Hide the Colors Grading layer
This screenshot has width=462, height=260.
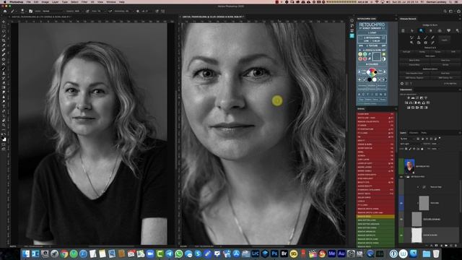[401, 220]
